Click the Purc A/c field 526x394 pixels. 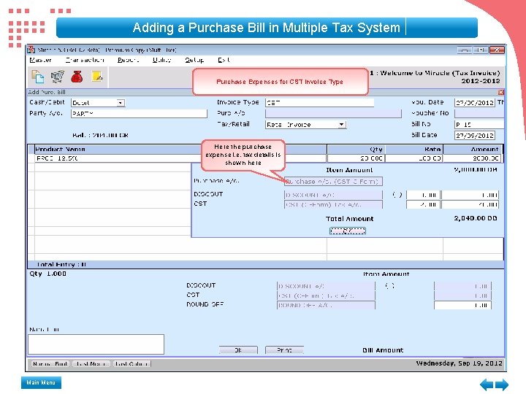point(333,114)
